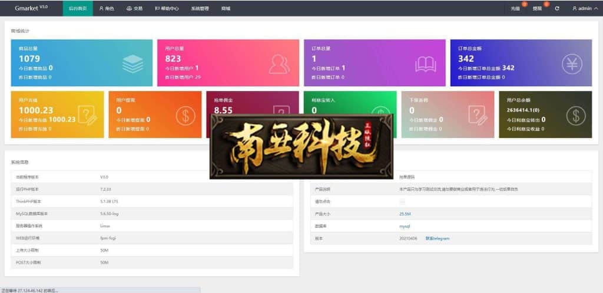The height and width of the screenshot is (293, 603).
Task: Click the badge on 提现 button
Action: [x=546, y=4]
